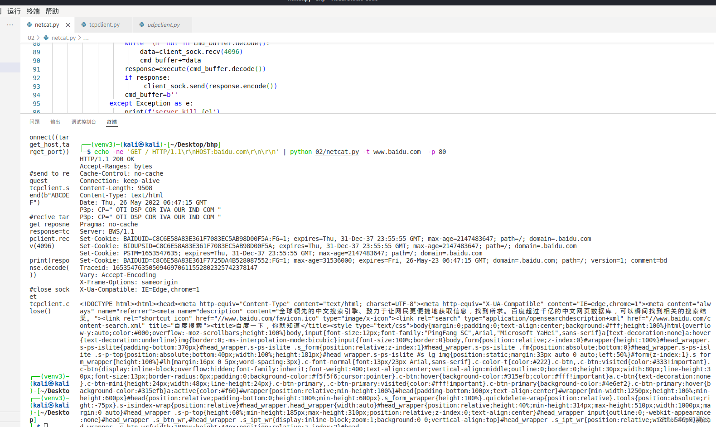Select the netcat.py breadcrumb item
This screenshot has width=716, height=427.
[x=63, y=38]
